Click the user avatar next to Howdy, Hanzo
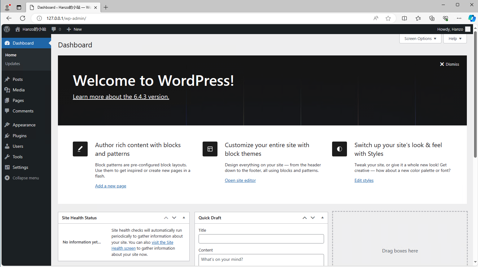 [468, 29]
